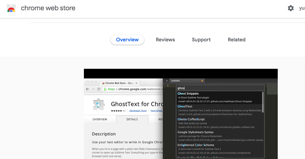
Task: Click the chrome web store title
Action: tap(48, 8)
